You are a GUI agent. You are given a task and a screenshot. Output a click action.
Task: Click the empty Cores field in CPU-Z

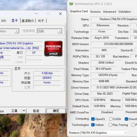point(34,62)
